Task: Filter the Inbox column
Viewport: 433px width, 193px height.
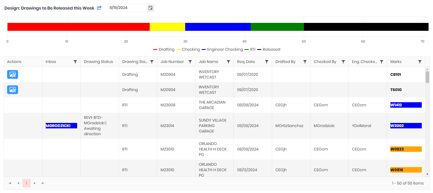Action: pos(75,62)
